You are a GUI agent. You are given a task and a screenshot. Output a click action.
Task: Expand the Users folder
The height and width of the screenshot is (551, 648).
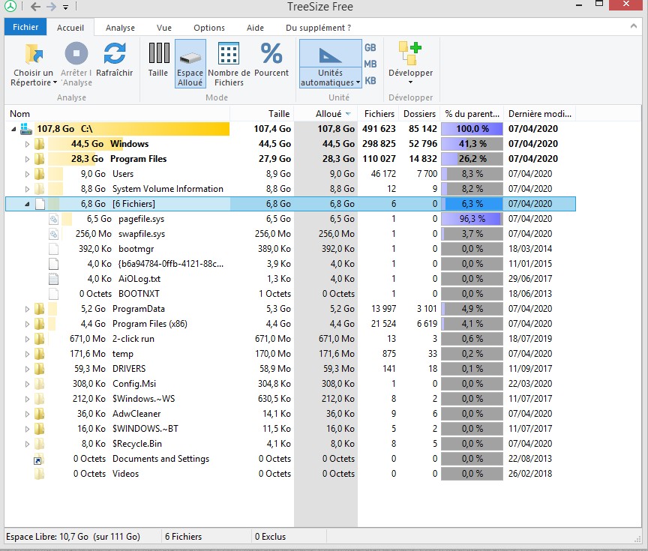point(27,175)
